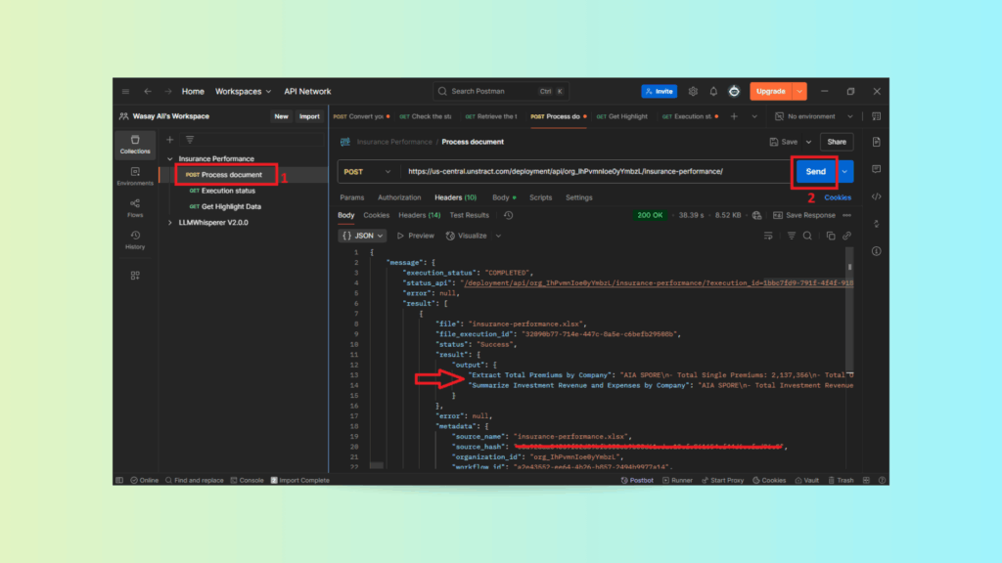Open the request info pane icon
The height and width of the screenshot is (563, 1002).
click(x=876, y=251)
